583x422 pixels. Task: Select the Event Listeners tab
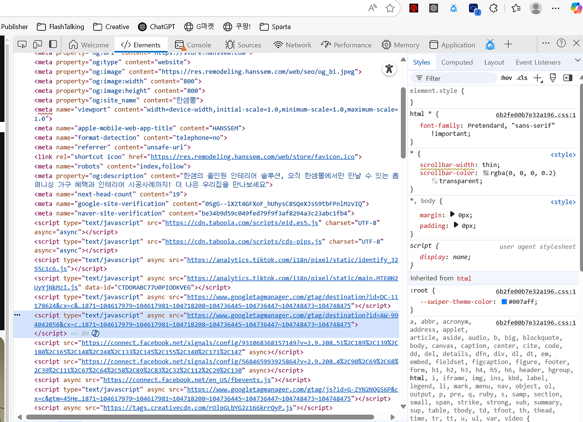pos(538,62)
